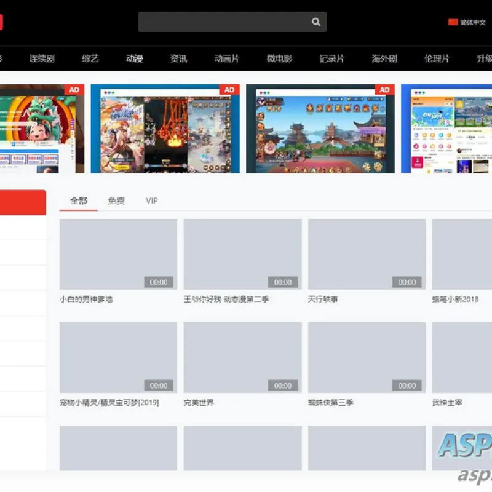Open the pagoda strategy game ad banner
Image resolution: width=492 pixels, height=492 pixels.
(x=320, y=129)
